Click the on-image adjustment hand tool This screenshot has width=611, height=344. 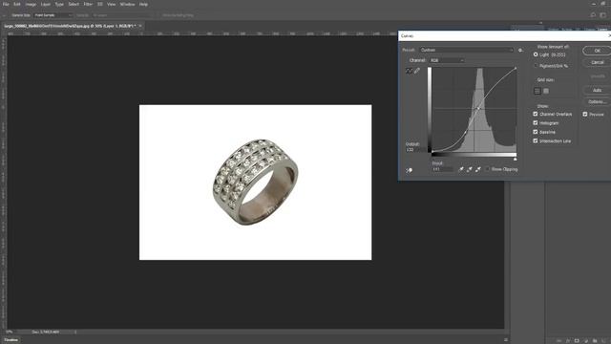point(410,170)
